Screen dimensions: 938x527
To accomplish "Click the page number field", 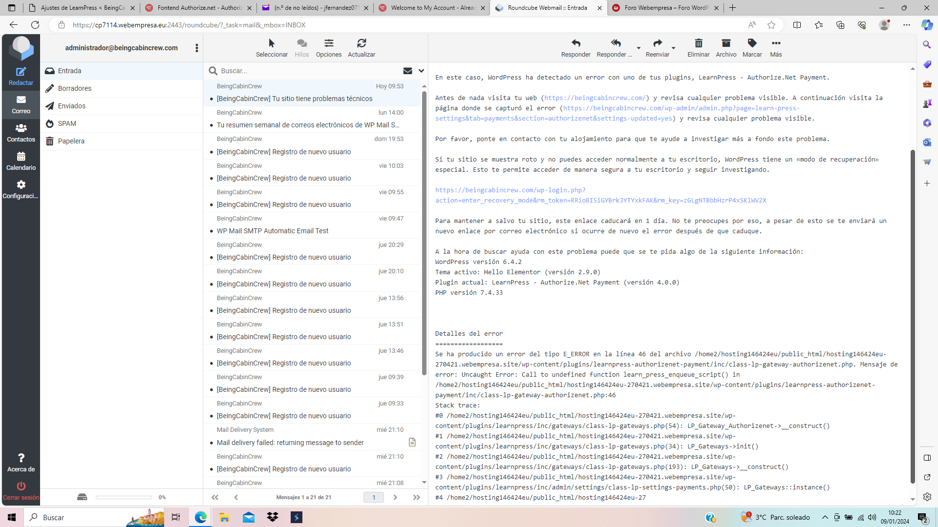I will pos(374,497).
